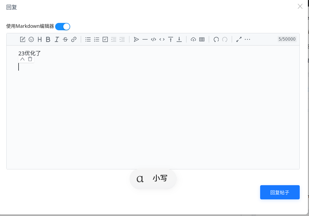Apply italic formatting
309x216 pixels.
click(x=57, y=39)
